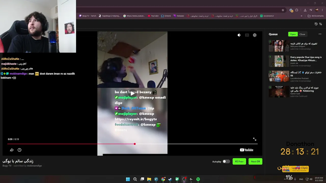Select the Game Cast Elden Ring thumbnail
Image resolution: width=326 pixels, height=183 pixels.
pyautogui.click(x=279, y=92)
